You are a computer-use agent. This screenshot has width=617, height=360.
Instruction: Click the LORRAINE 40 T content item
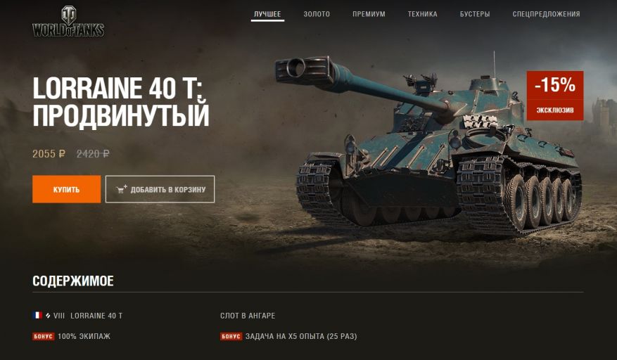tap(96, 316)
